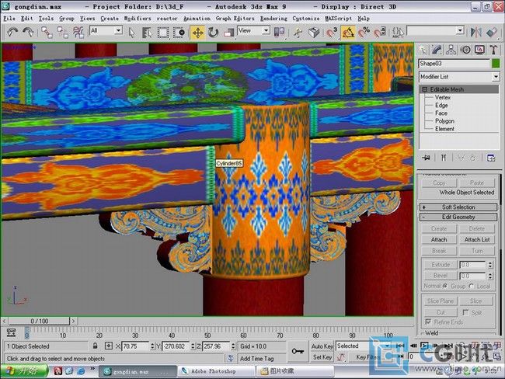
Task: Switch to the Create panel tab
Action: pyautogui.click(x=423, y=50)
